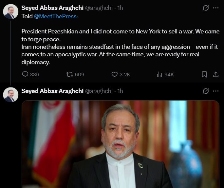Open the second tweet's 1h timestamp
Viewport: 224px width, 188px height.
[120, 91]
